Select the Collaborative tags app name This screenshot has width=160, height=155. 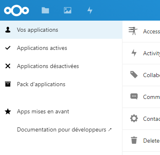coord(151,75)
